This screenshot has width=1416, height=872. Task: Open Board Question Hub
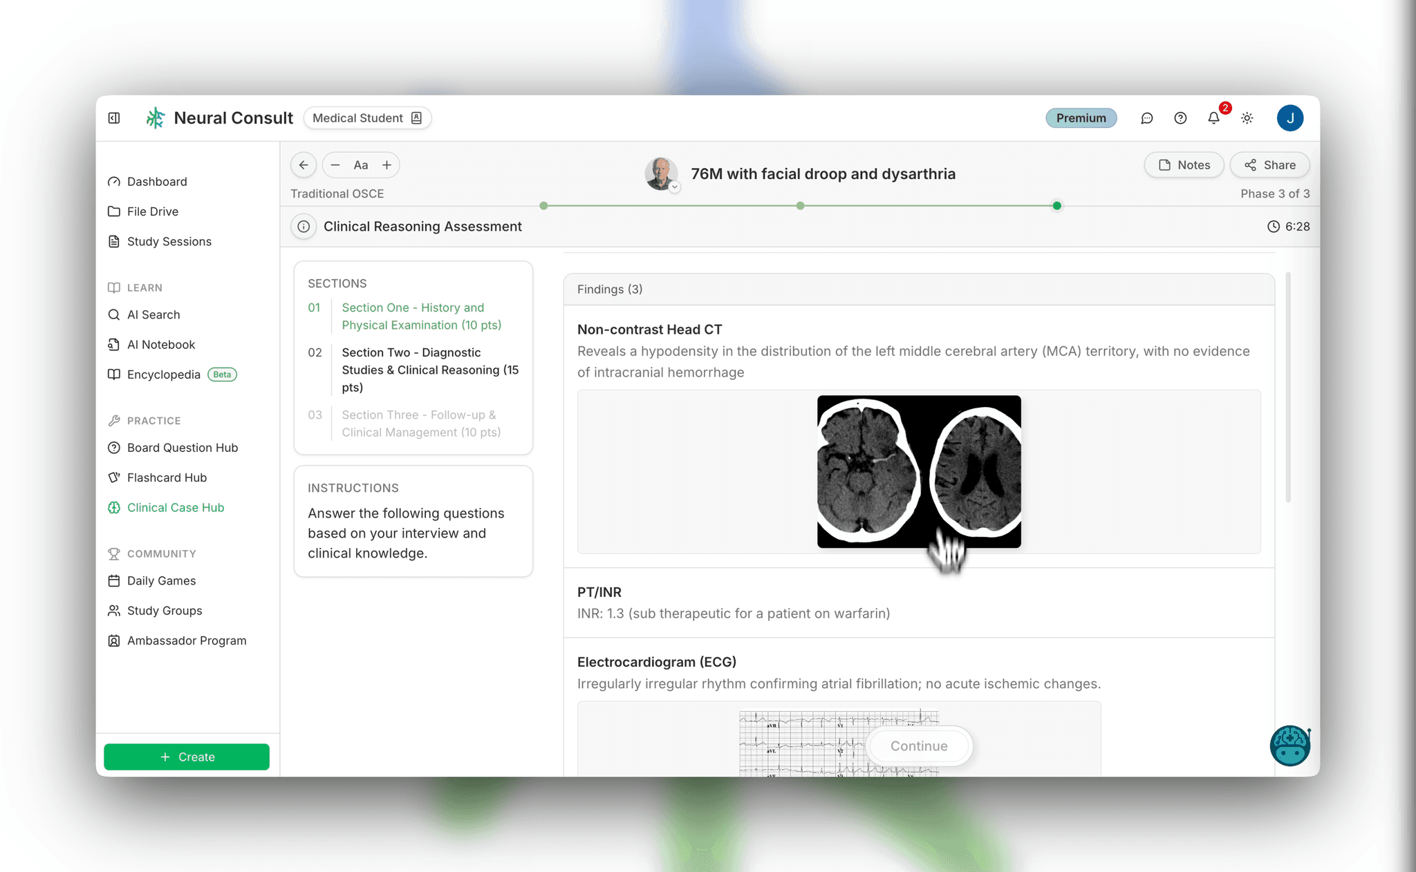click(x=183, y=448)
